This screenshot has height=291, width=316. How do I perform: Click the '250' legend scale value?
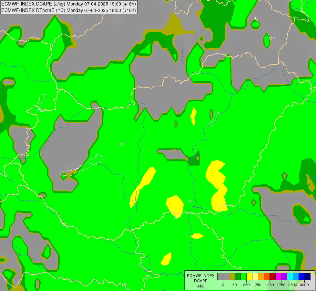click(246, 285)
